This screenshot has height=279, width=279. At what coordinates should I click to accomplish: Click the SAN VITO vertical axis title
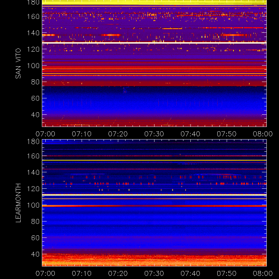point(18,63)
